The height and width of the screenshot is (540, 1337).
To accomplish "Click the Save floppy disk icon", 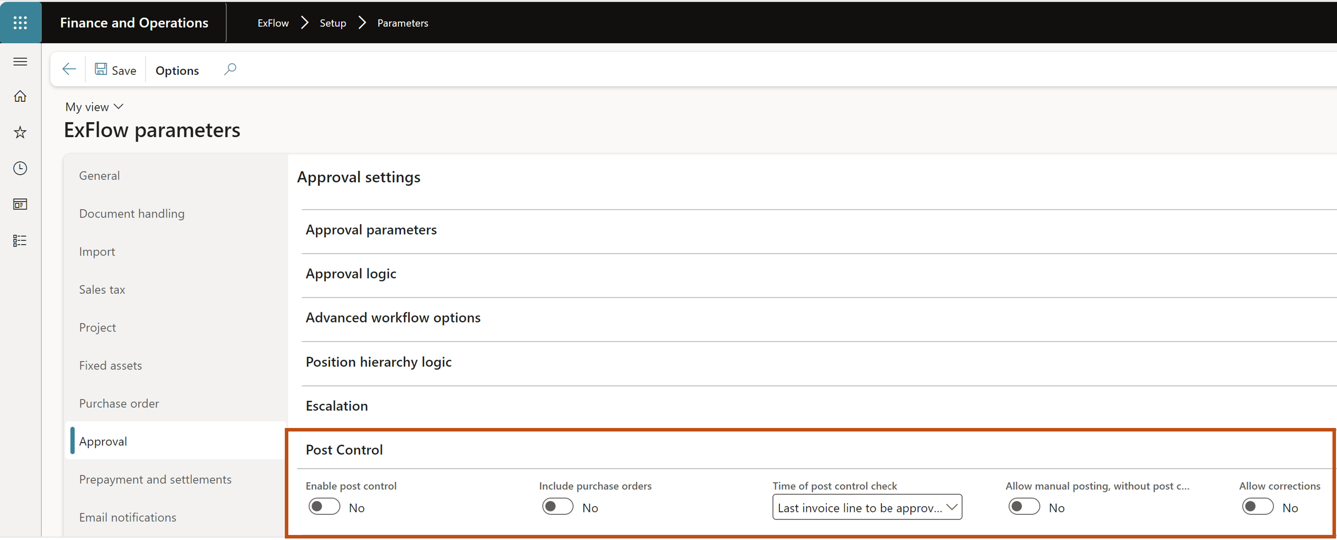I will pos(101,69).
